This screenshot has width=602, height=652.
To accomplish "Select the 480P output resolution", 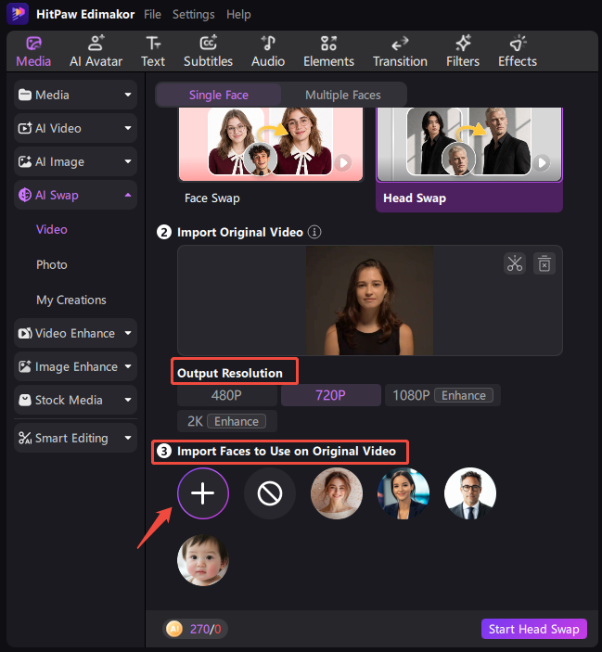I will (227, 395).
